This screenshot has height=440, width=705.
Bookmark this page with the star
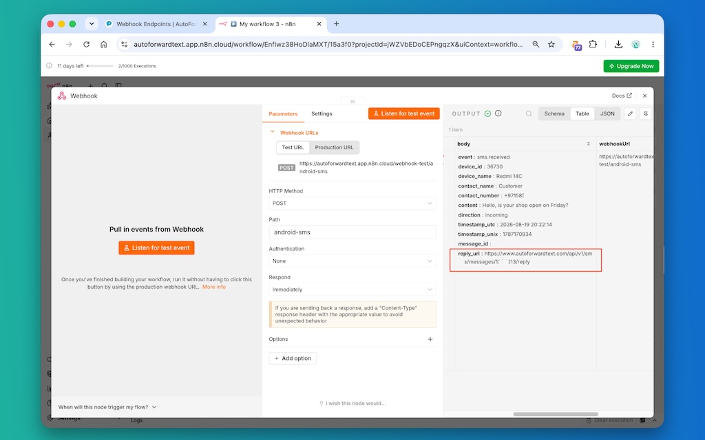[x=551, y=45]
